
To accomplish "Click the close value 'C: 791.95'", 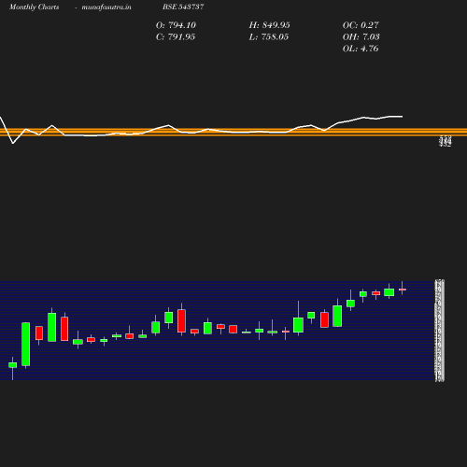I will 176,36.
